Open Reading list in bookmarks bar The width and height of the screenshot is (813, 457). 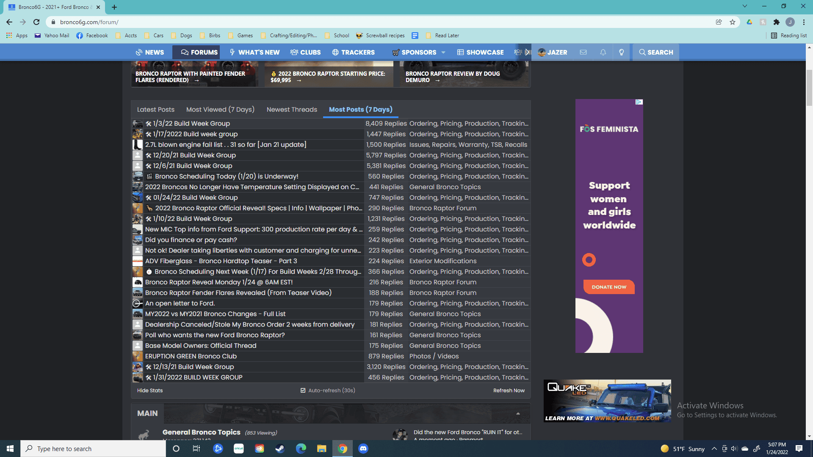tap(789, 36)
